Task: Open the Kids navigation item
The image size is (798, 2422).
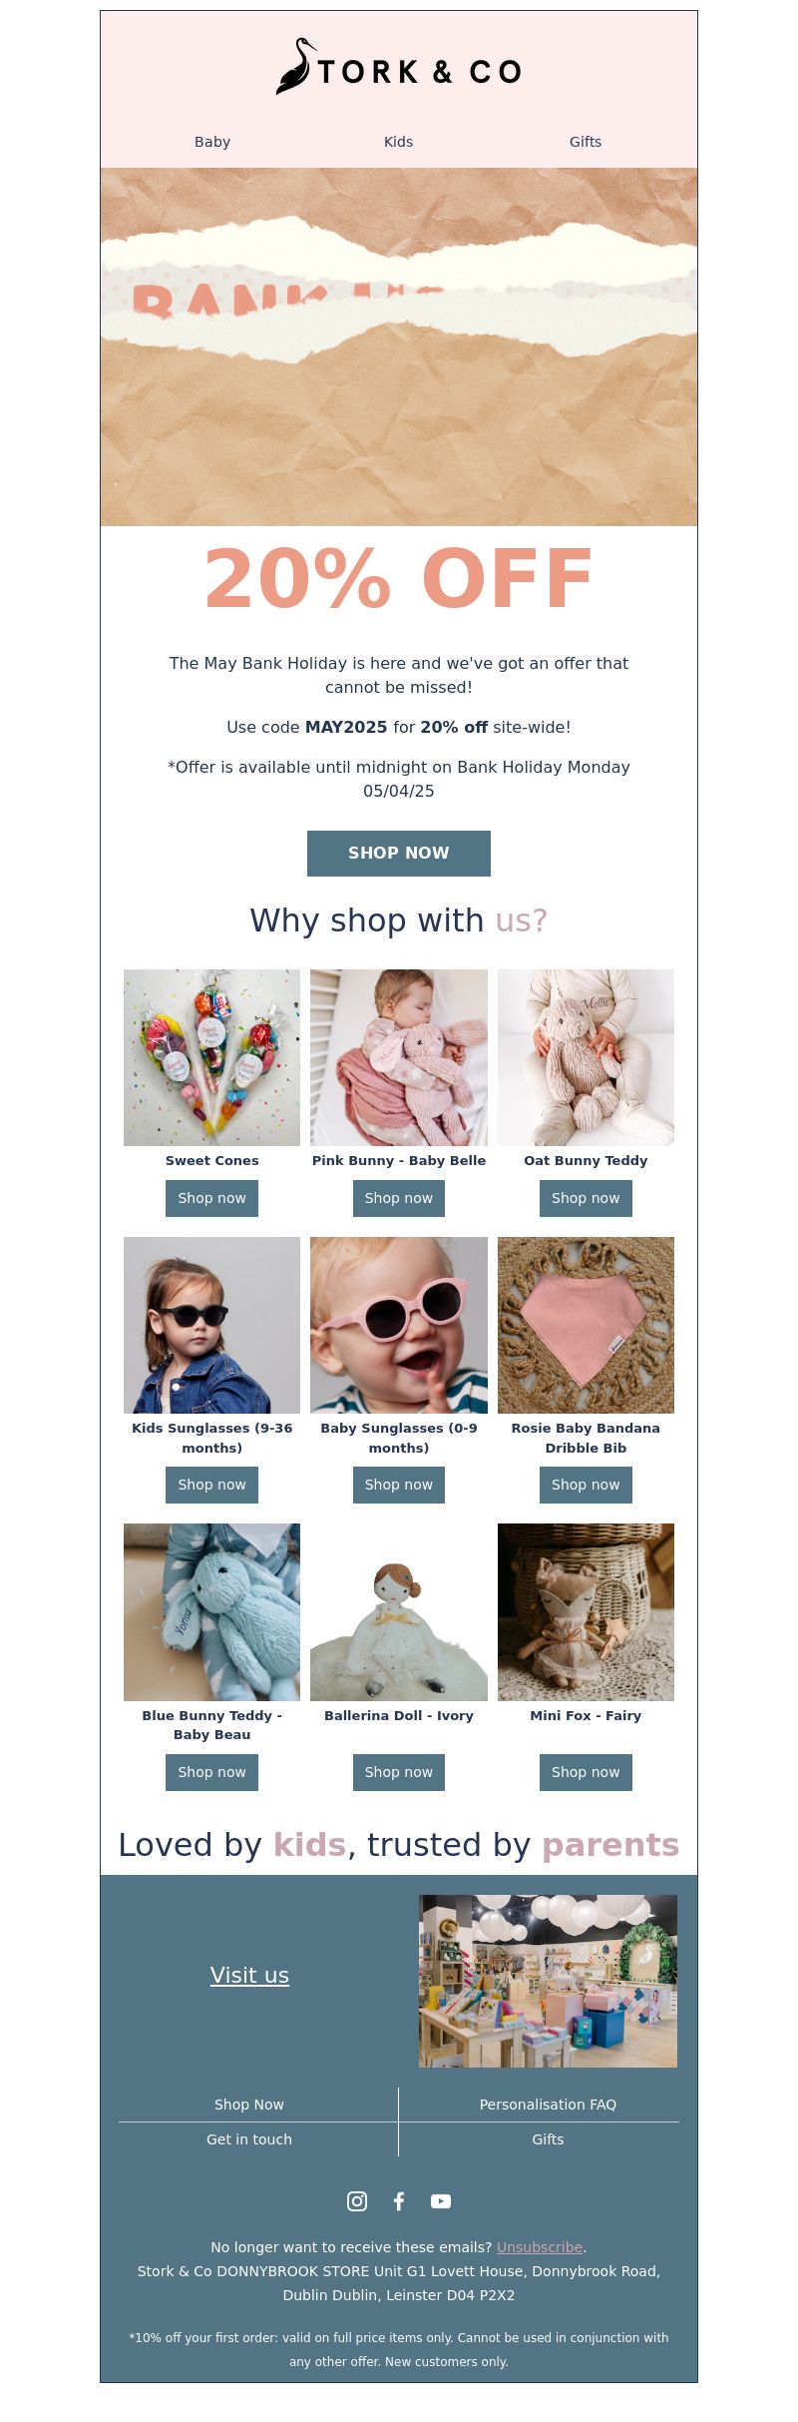Action: 399,142
